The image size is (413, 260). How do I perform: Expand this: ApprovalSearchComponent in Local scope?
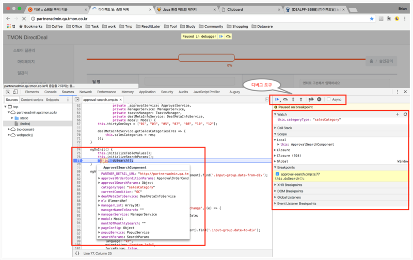coord(278,145)
